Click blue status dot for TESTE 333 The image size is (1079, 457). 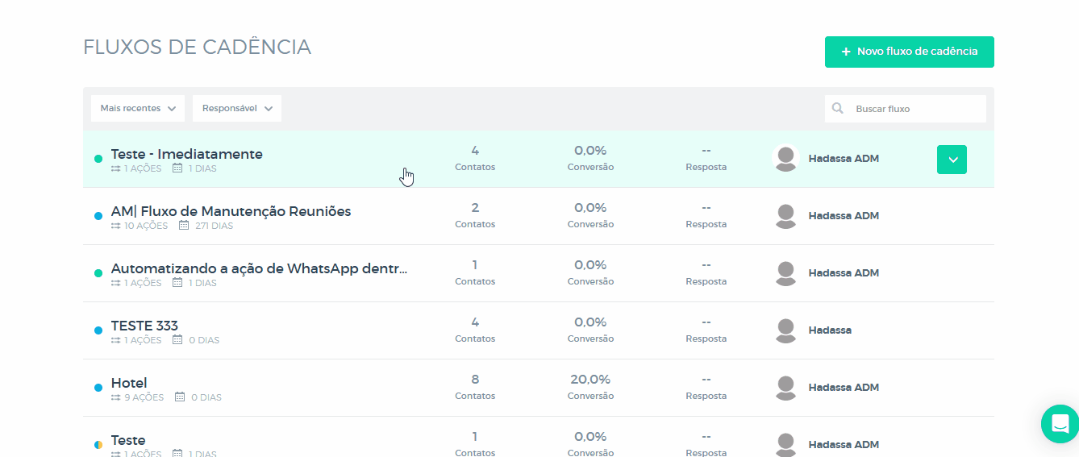tap(98, 330)
